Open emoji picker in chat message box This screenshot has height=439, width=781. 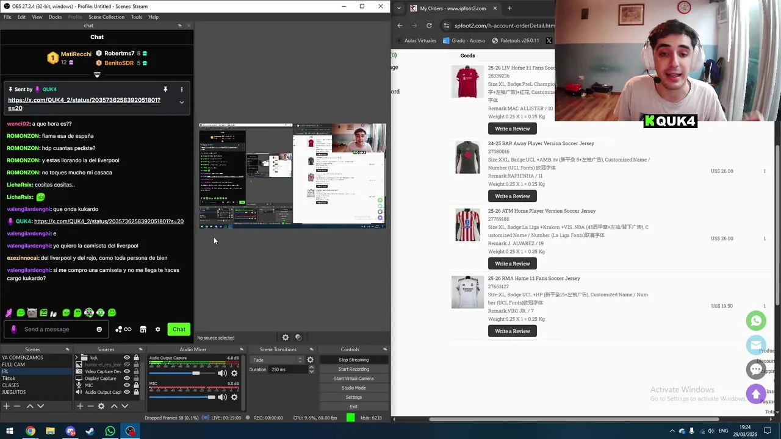(99, 329)
